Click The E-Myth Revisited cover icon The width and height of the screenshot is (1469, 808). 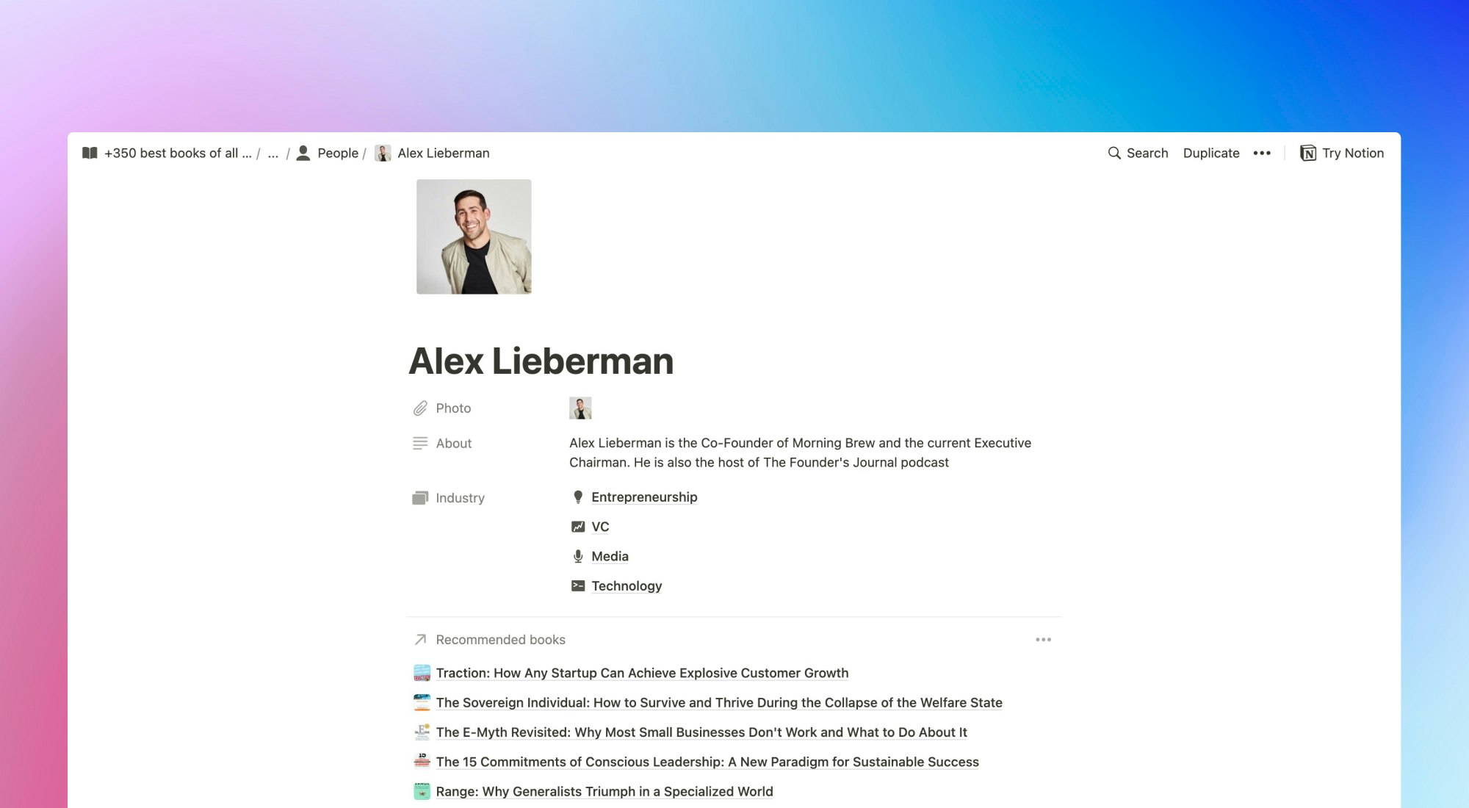(x=422, y=732)
